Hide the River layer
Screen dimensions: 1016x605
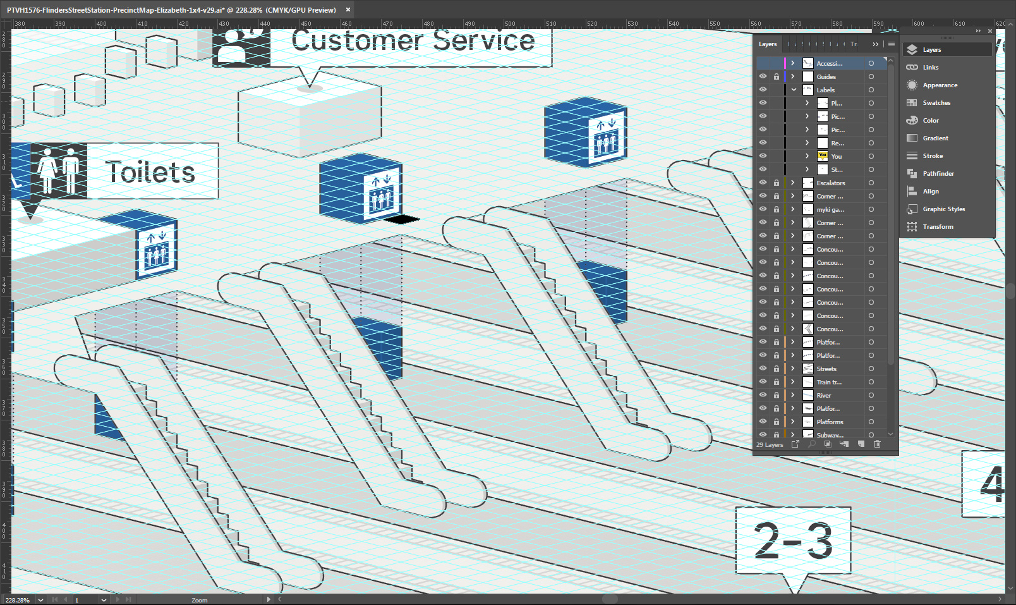coord(763,395)
